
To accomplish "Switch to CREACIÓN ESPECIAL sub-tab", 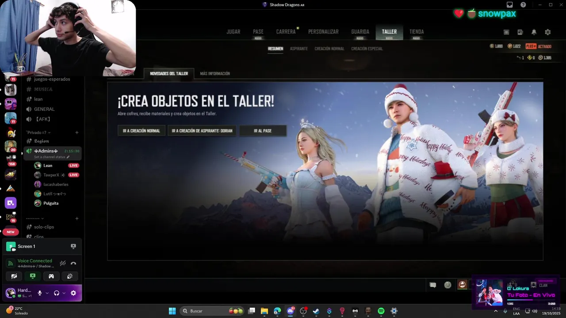I will click(x=367, y=49).
